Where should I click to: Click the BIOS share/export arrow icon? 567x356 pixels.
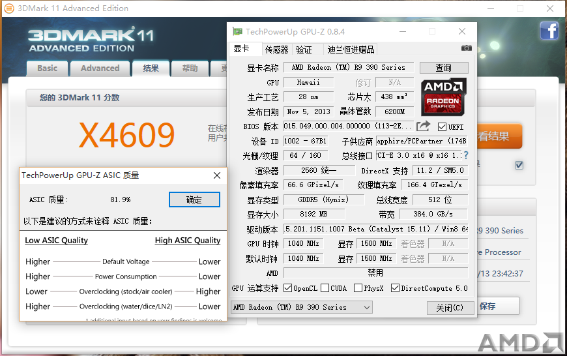click(424, 126)
